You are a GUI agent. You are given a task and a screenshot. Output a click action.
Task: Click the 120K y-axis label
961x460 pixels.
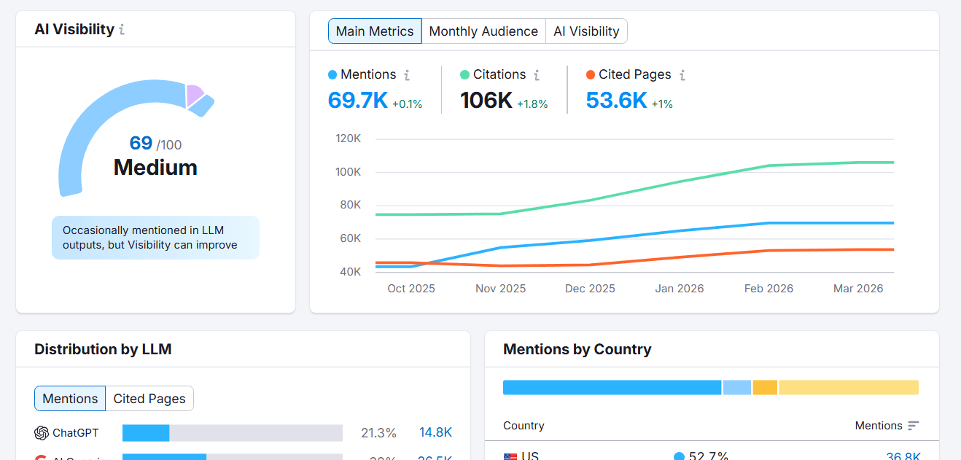[348, 139]
